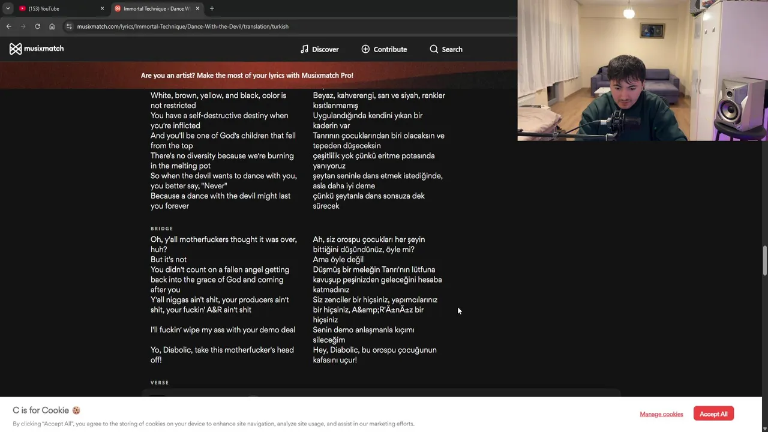Click the webcam overlay video
This screenshot has height=432, width=768.
[643, 70]
